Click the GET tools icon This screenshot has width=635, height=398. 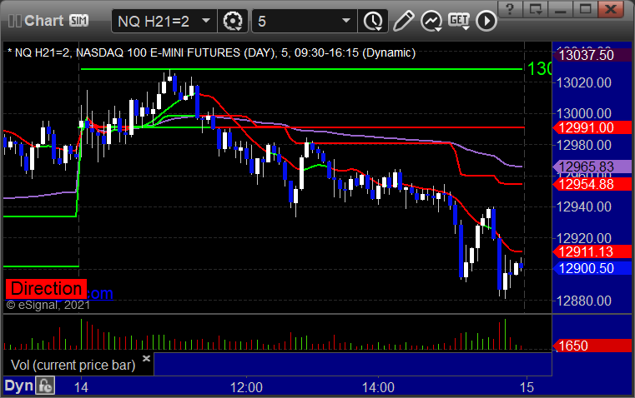tap(459, 21)
